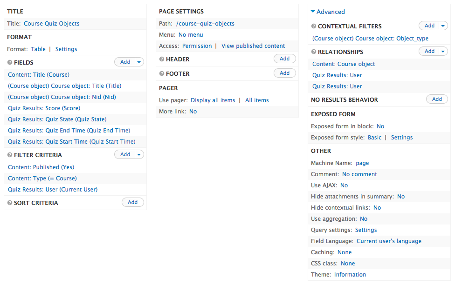Open the CONTEXTUAL FILTERS Add dropdown arrow
This screenshot has width=455, height=284.
click(x=443, y=26)
